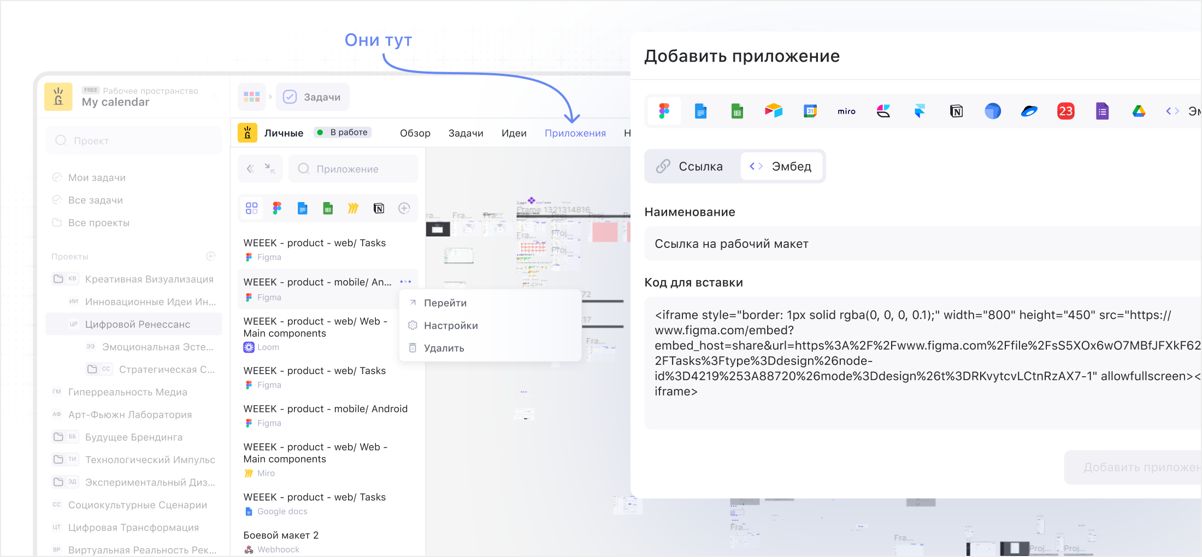The width and height of the screenshot is (1202, 557).
Task: Choose Удалить in the context menu
Action: (490, 348)
